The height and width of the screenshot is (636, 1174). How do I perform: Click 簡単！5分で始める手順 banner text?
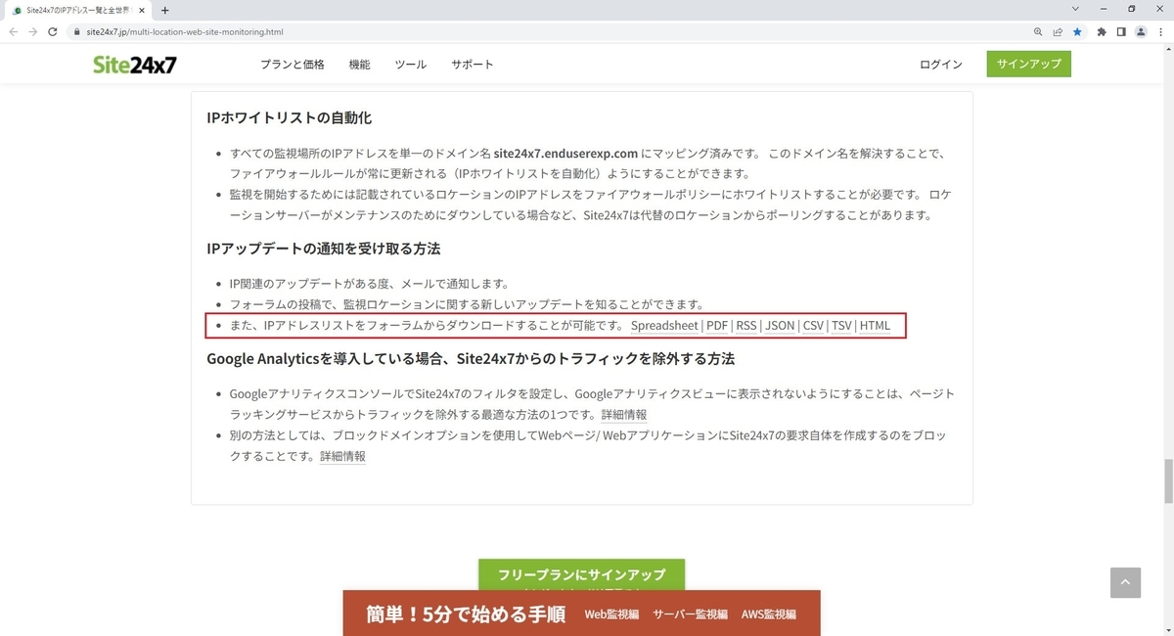(x=466, y=614)
